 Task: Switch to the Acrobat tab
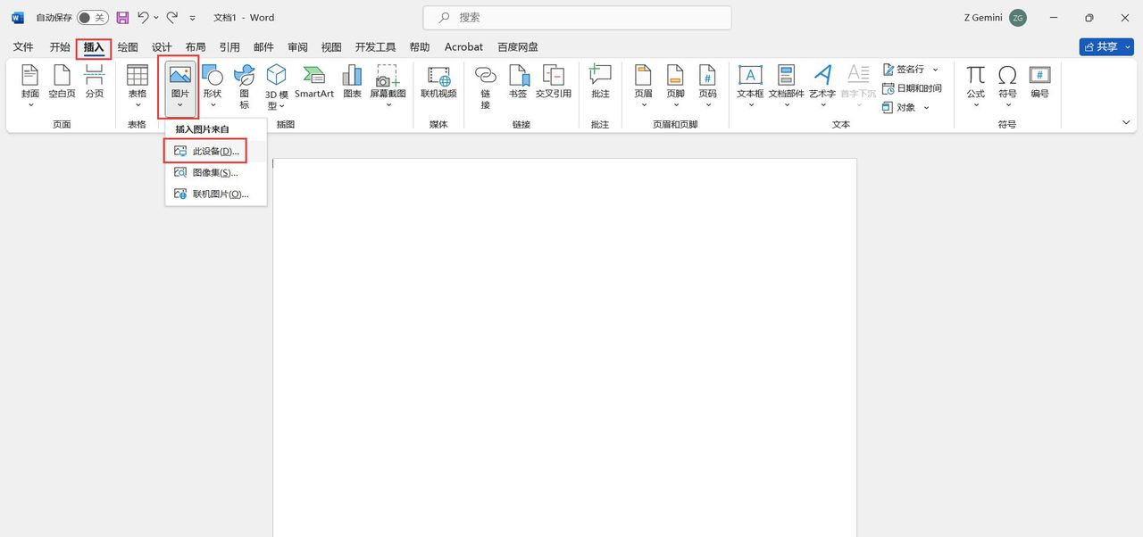pos(463,47)
